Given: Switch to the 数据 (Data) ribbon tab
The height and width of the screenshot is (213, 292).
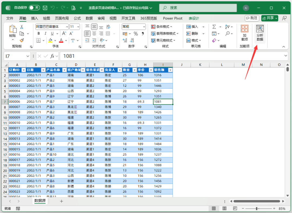Looking at the screenshot, I should [x=89, y=18].
